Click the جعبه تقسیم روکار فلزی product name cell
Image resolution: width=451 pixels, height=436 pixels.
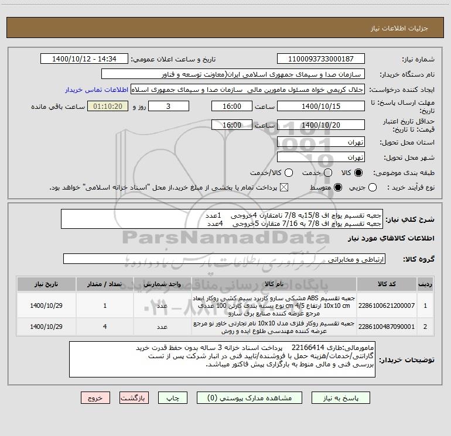274,327
